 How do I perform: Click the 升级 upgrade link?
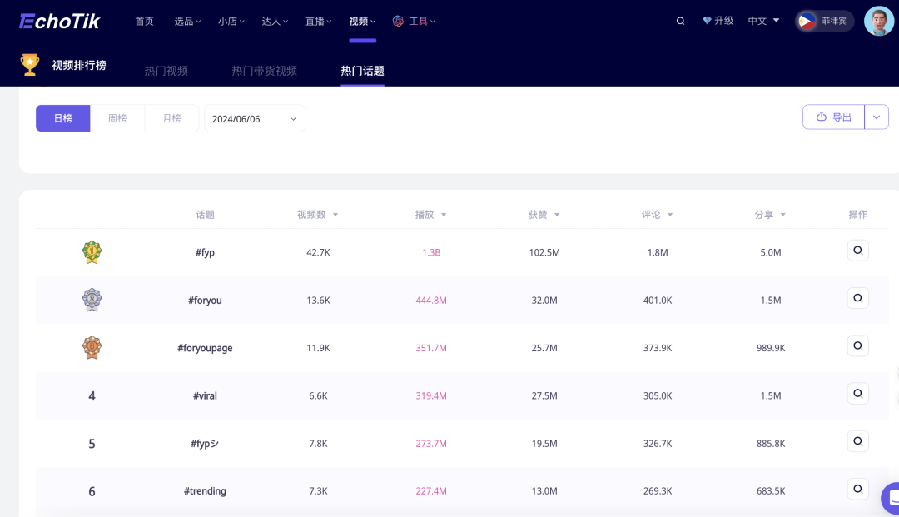point(723,21)
